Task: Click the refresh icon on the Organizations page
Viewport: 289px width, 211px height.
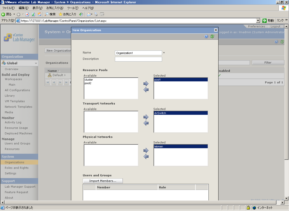Action: coord(282,42)
